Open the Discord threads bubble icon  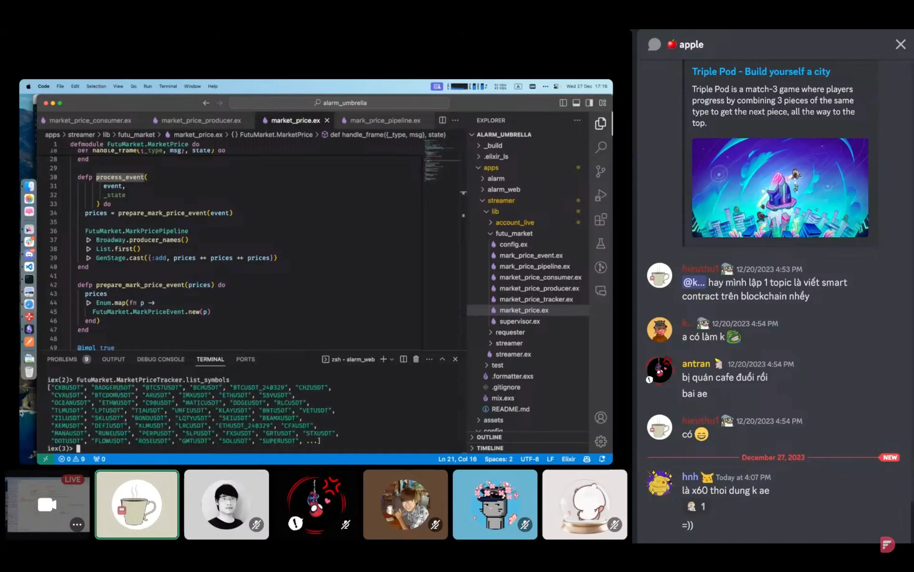(654, 44)
